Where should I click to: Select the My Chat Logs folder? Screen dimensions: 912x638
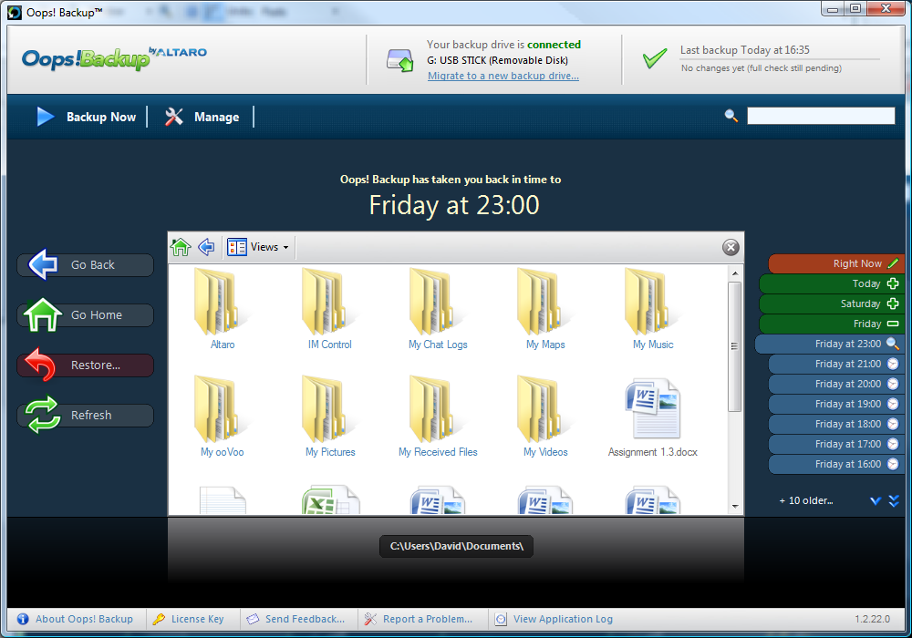coord(438,309)
